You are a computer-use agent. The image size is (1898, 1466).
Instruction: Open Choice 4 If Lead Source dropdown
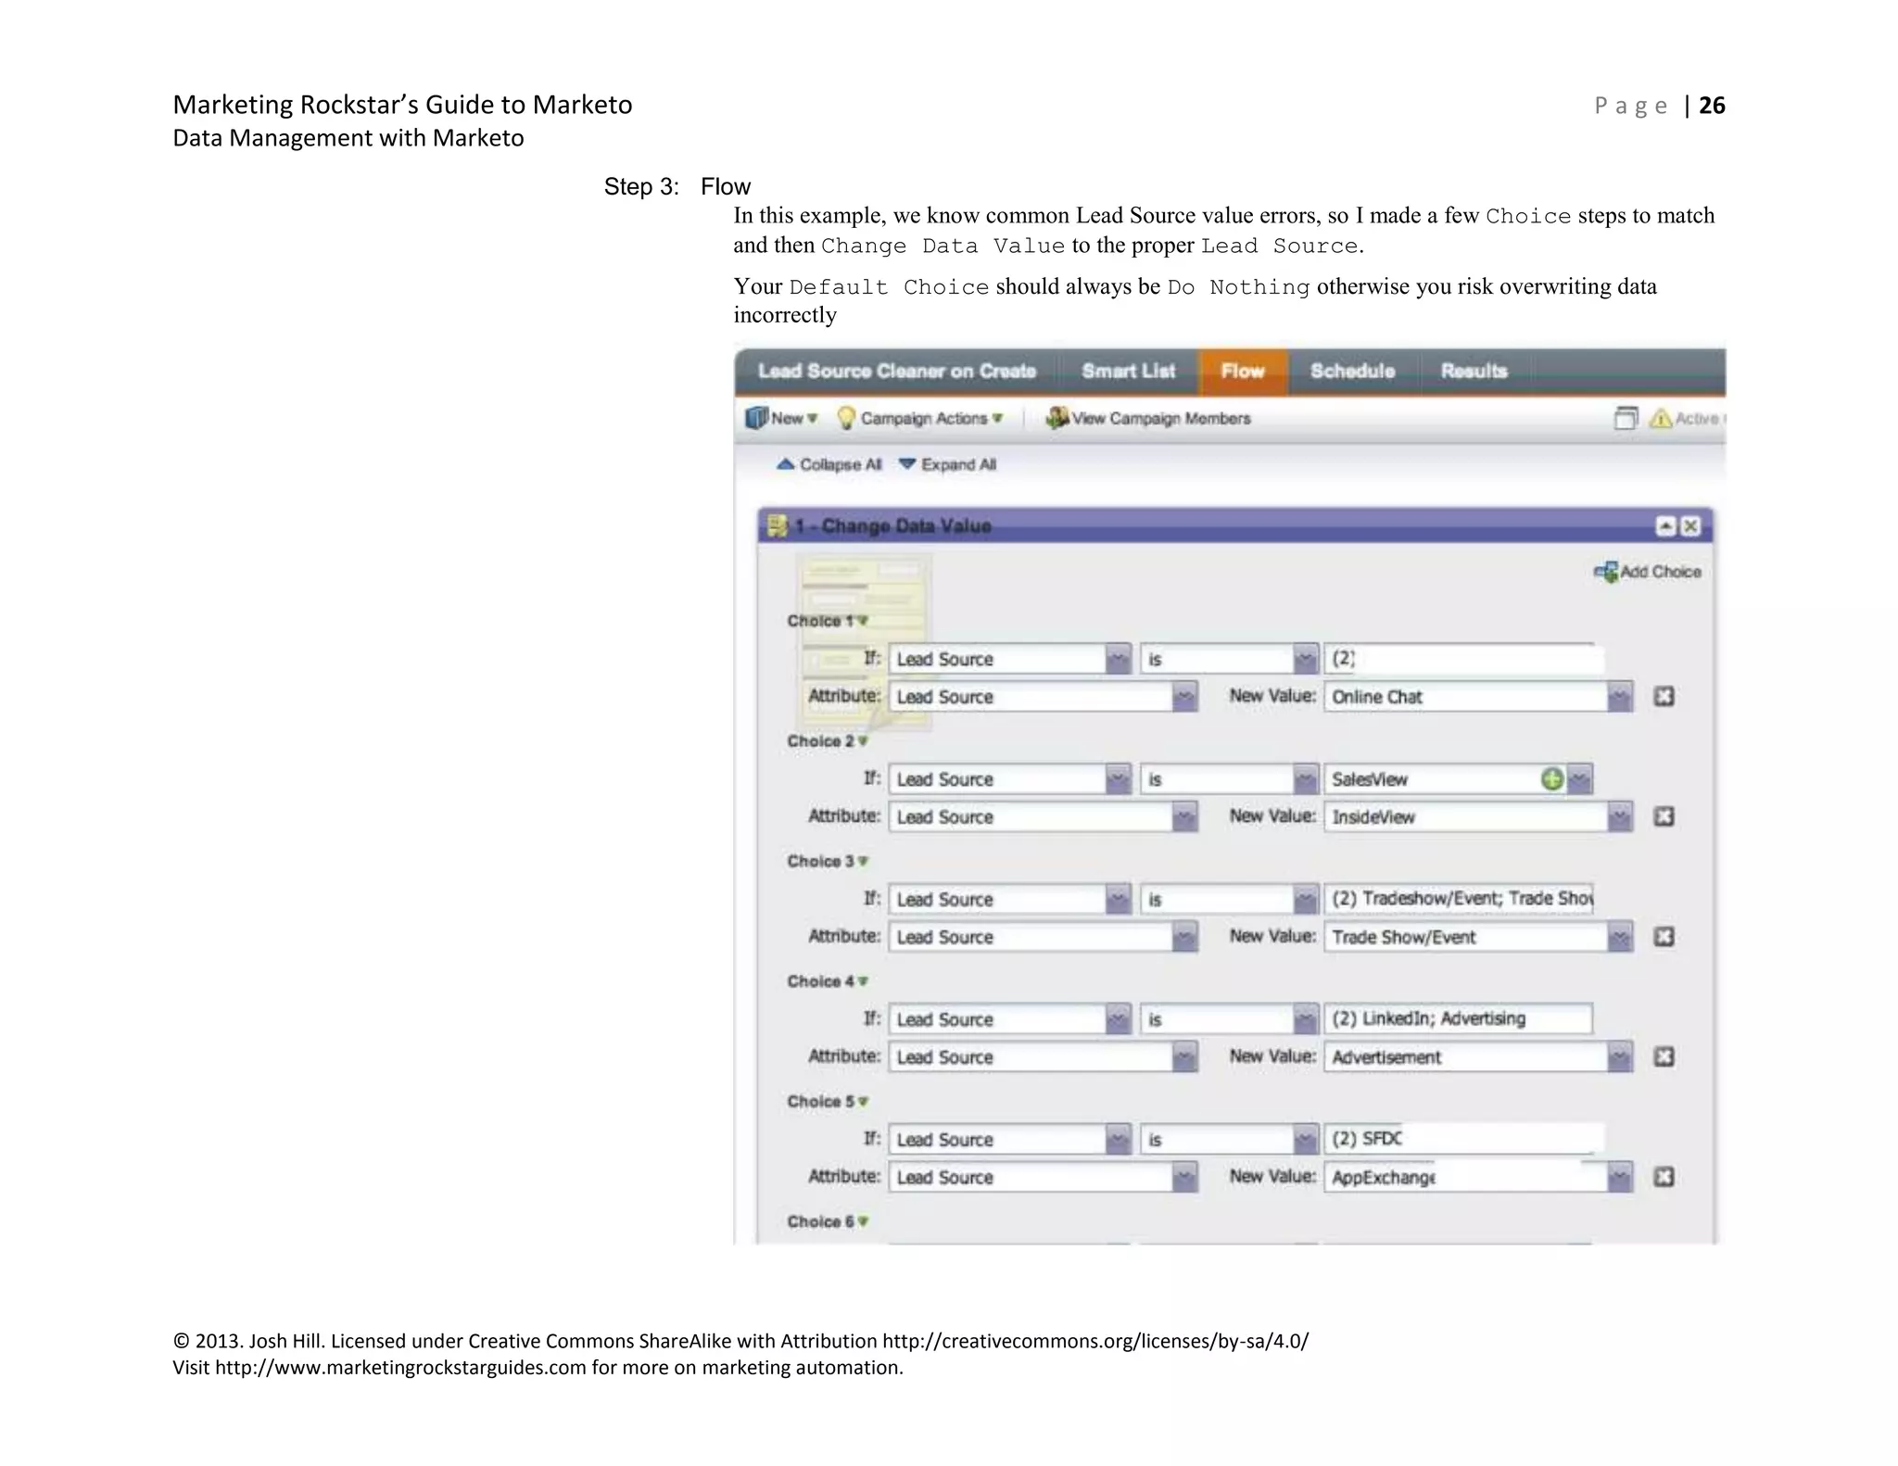pos(1118,1019)
